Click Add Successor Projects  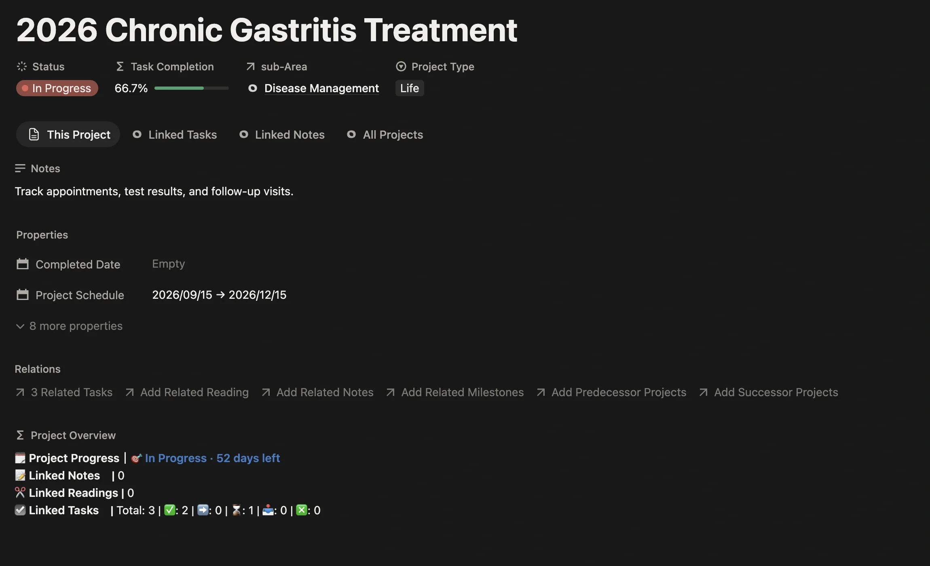click(768, 392)
